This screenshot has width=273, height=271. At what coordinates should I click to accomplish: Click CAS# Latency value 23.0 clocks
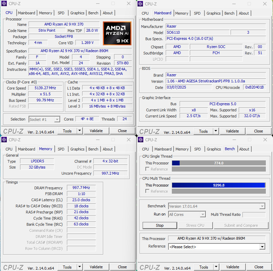[81, 200]
